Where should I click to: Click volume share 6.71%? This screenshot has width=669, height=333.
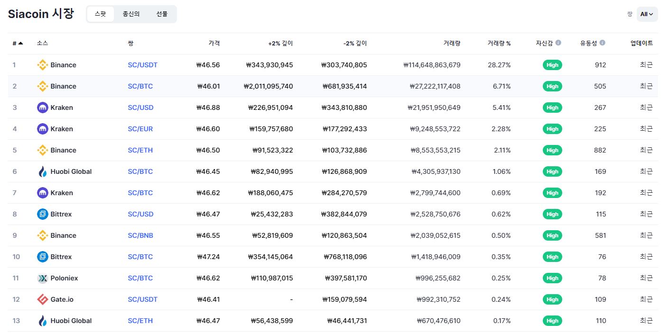(x=502, y=86)
